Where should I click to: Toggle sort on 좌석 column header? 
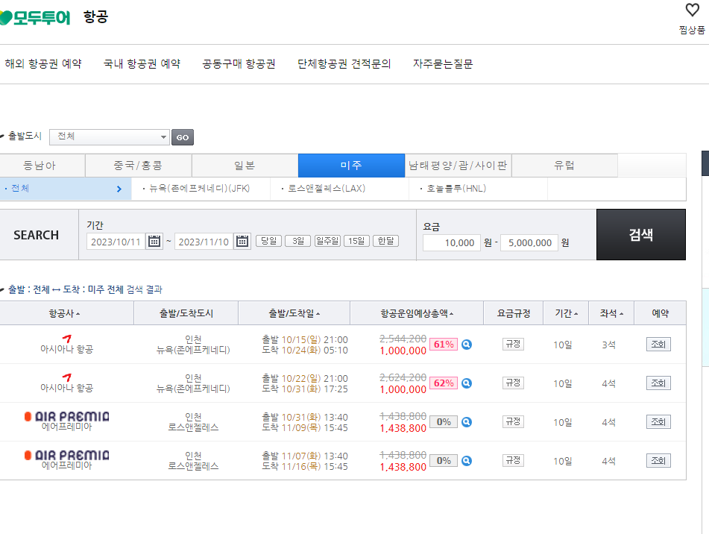click(610, 312)
